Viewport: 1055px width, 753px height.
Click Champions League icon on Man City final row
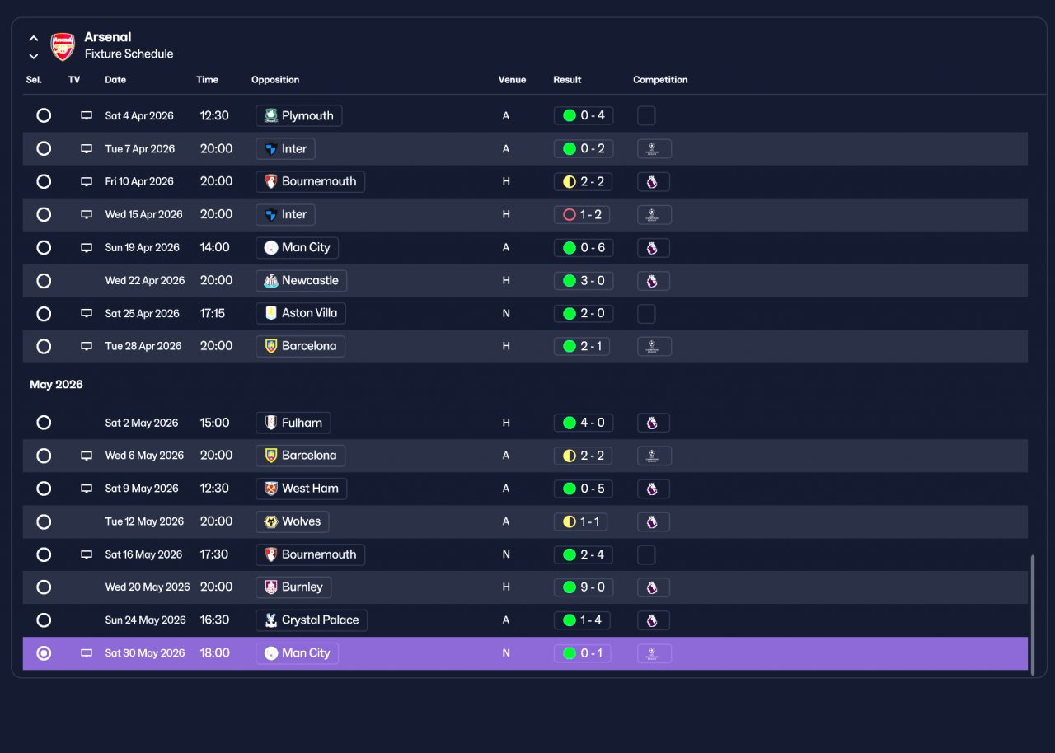click(654, 653)
